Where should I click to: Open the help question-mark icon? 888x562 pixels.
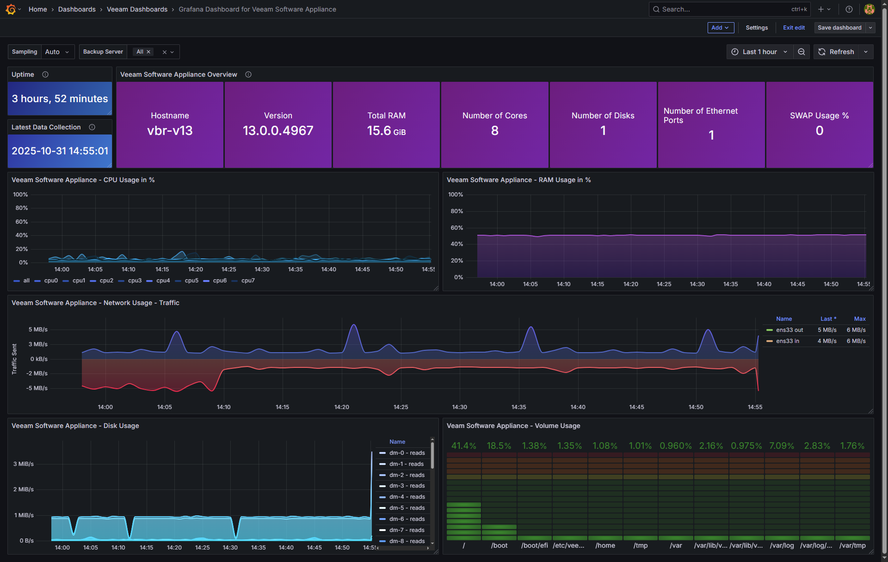pos(849,9)
